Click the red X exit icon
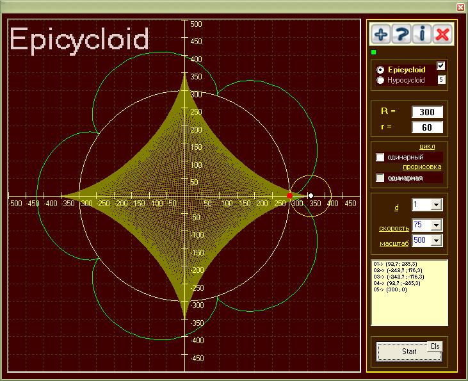 coord(442,35)
